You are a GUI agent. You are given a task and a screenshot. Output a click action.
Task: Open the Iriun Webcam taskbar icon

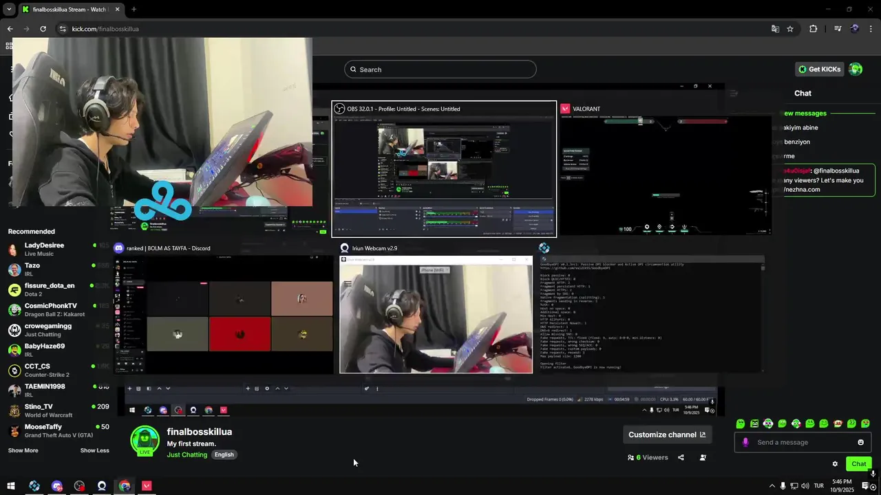(102, 486)
